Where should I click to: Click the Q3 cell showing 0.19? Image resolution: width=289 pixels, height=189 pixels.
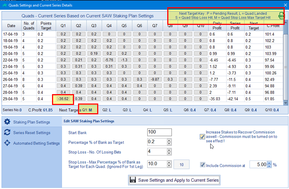coord(94,53)
